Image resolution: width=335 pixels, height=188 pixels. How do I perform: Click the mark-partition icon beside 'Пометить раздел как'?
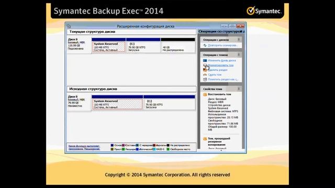(x=205, y=79)
